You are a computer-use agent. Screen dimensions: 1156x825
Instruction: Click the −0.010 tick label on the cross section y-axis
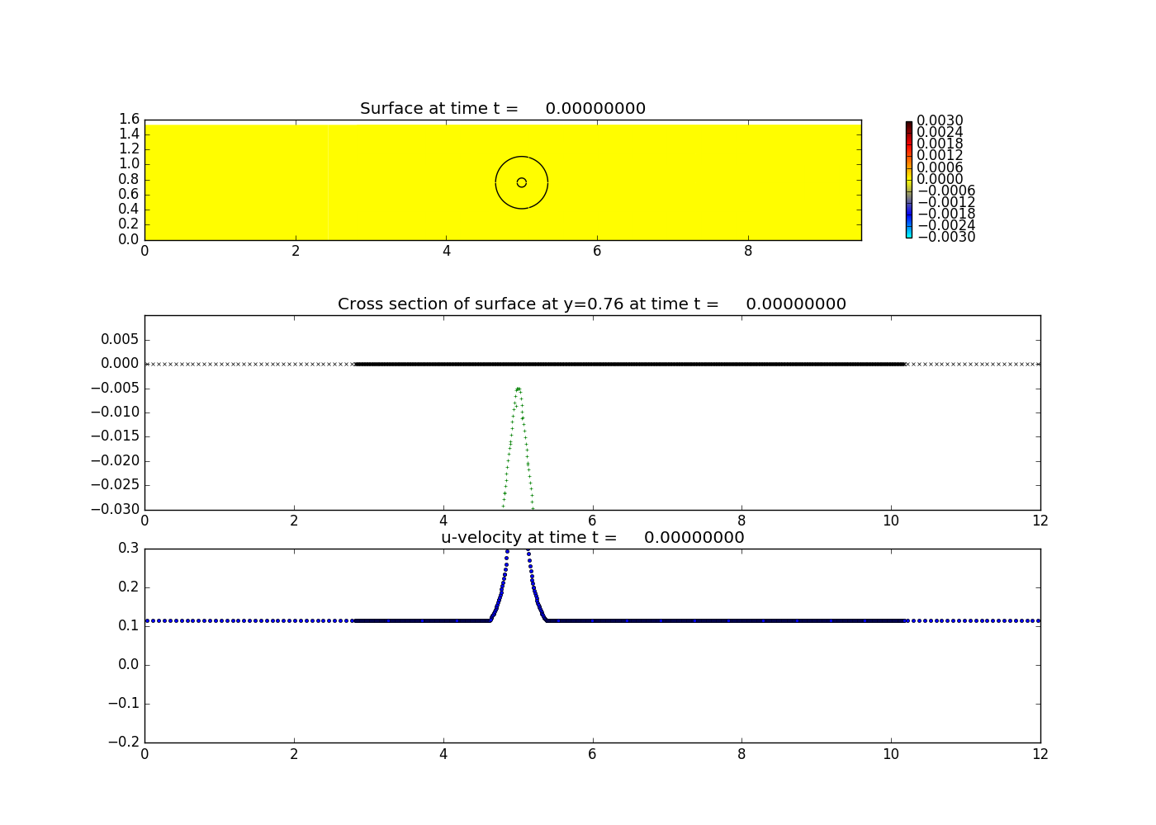[x=114, y=412]
